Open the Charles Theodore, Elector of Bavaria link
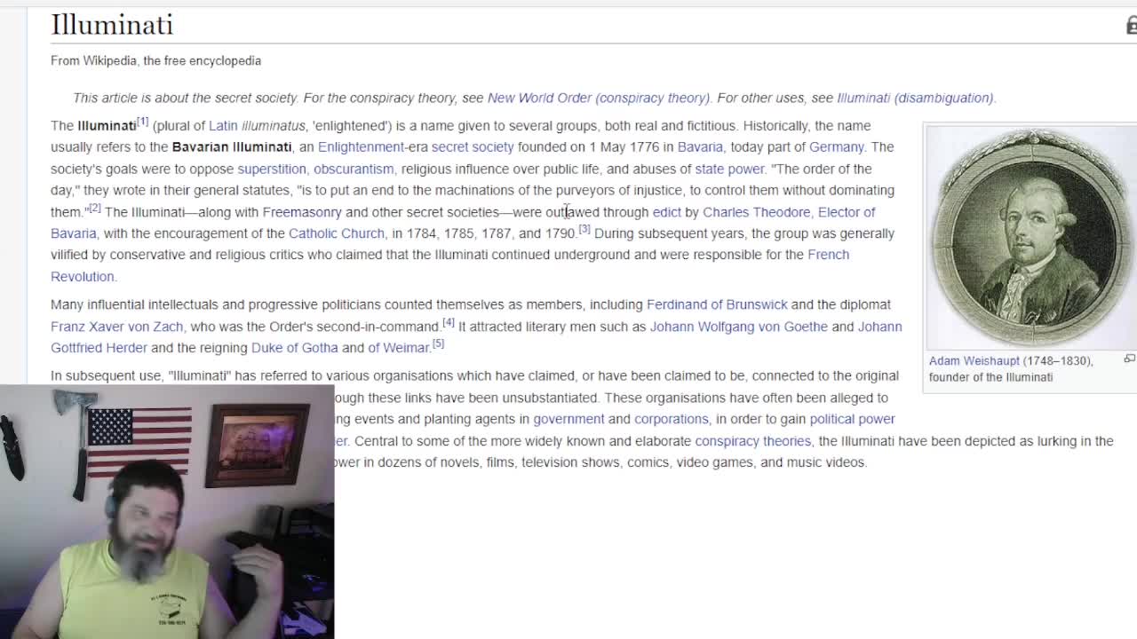Viewport: 1137px width, 639px height. 789,212
